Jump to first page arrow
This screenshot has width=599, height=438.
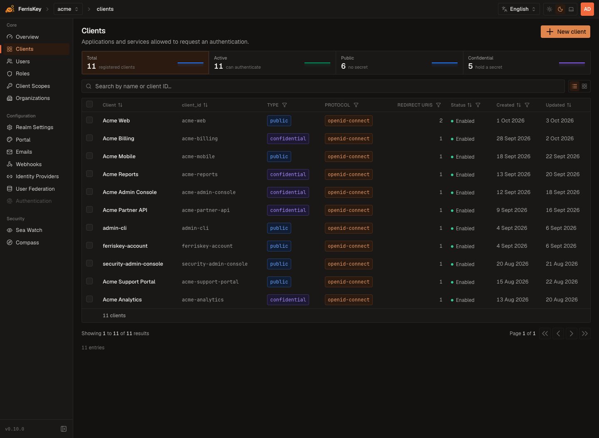click(545, 333)
